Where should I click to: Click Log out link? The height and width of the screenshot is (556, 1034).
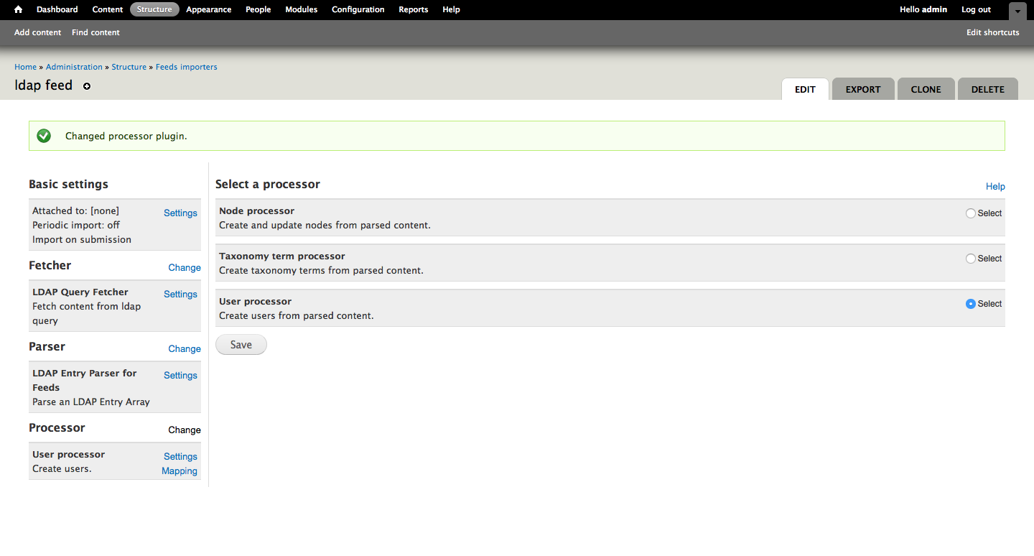977,9
